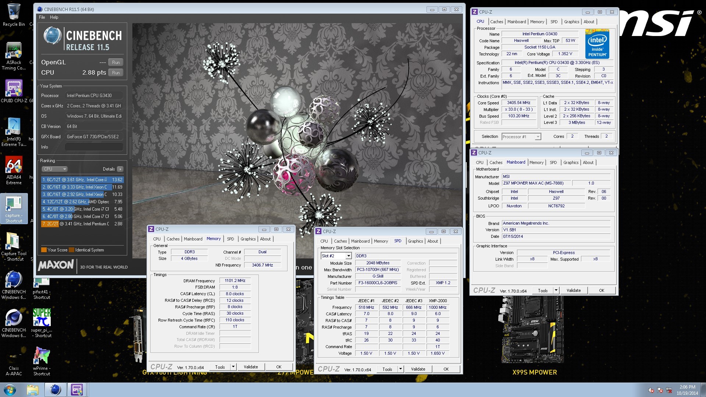
Task: Click the Identical System legend swatch
Action: [x=72, y=250]
